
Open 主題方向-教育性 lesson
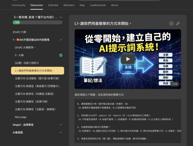pyautogui.click(x=35, y=94)
